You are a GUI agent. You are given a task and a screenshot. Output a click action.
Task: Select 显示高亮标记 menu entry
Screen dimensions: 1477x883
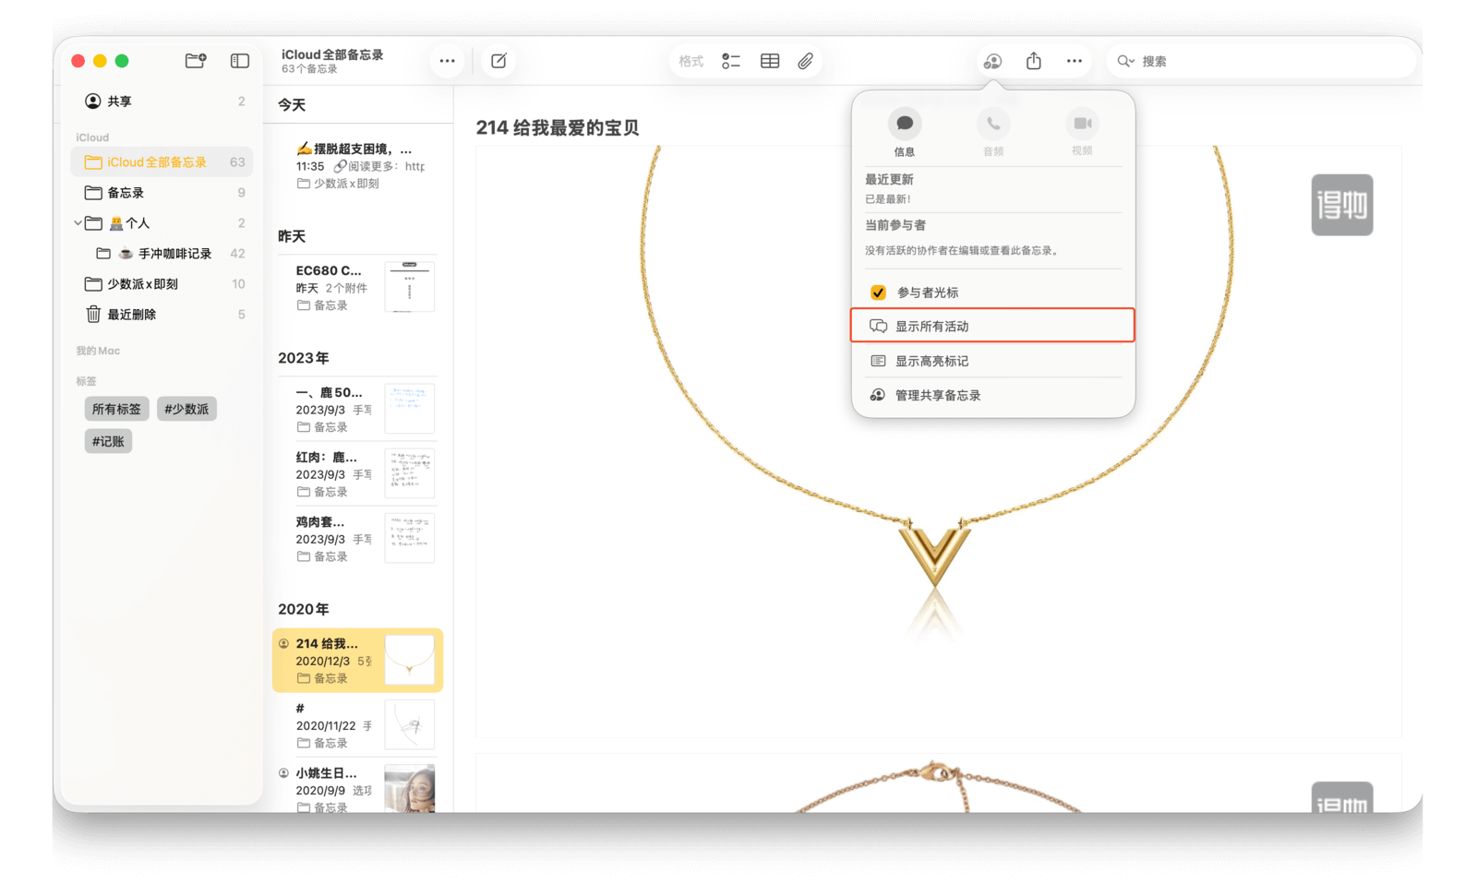pyautogui.click(x=992, y=361)
